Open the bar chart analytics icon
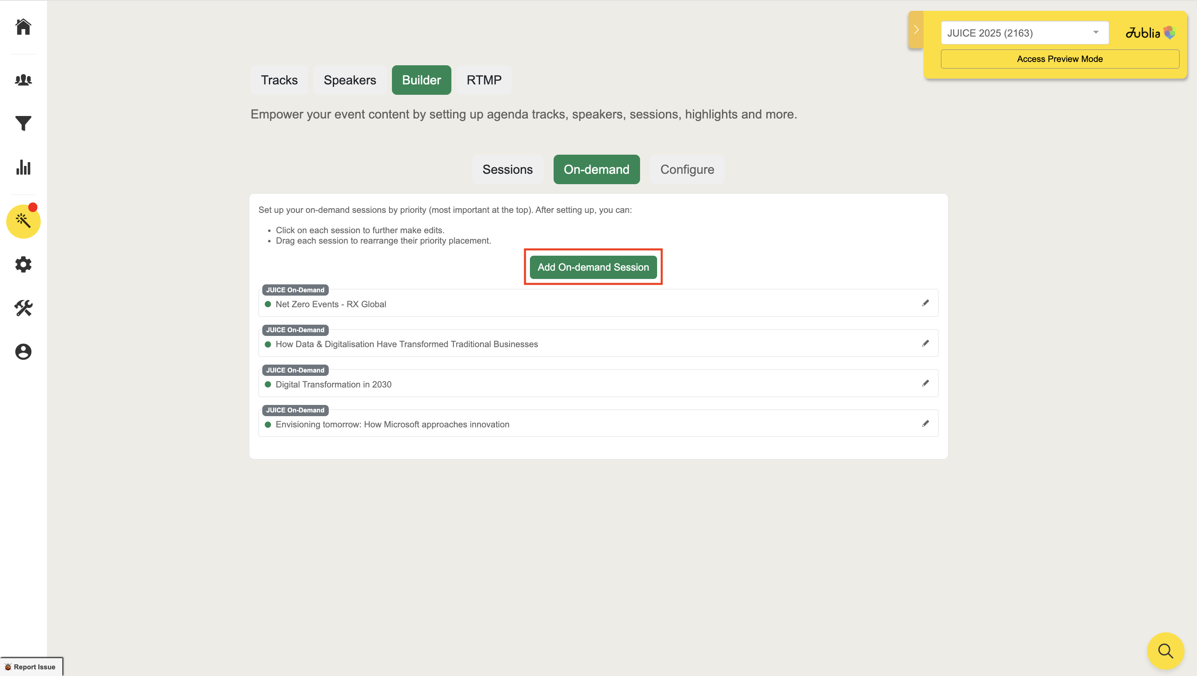The height and width of the screenshot is (676, 1197). click(23, 168)
